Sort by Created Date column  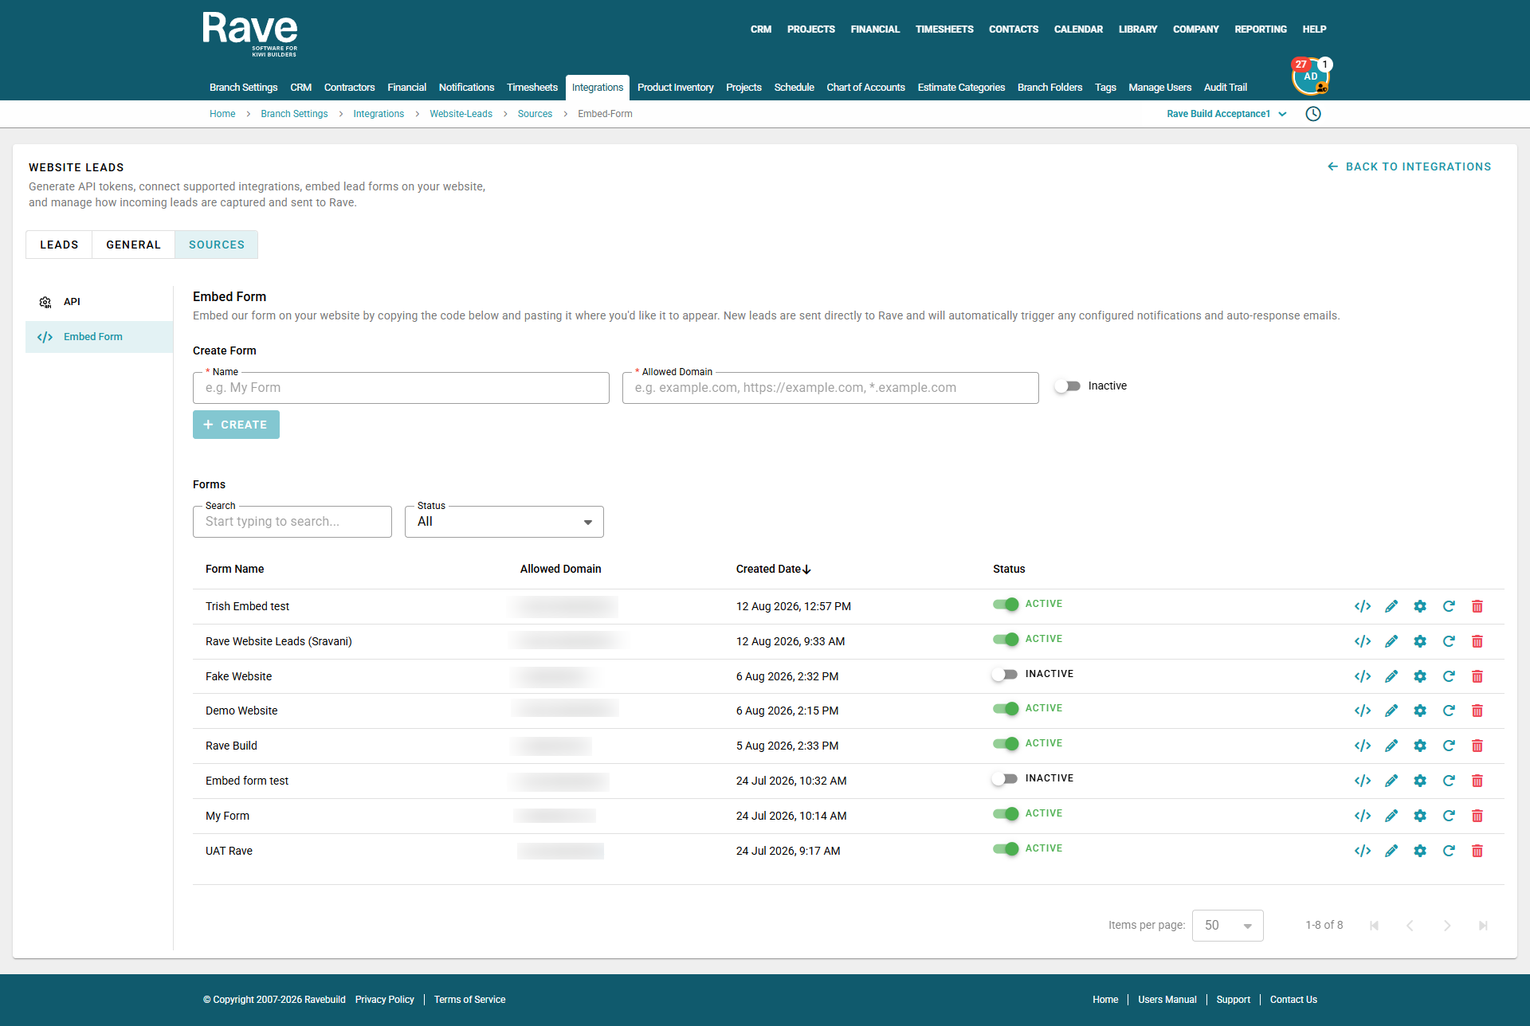click(773, 569)
